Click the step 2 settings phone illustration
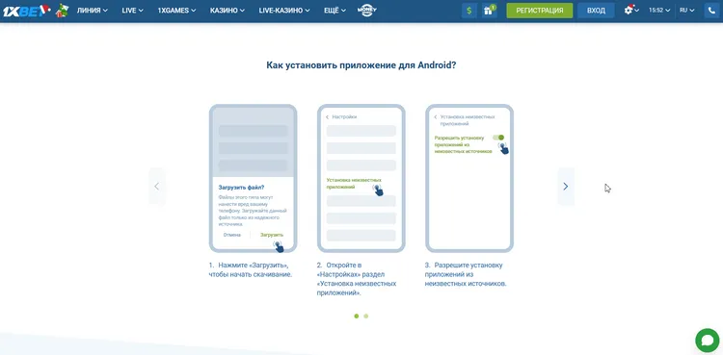Screen dimensions: 723x355 tap(361, 179)
